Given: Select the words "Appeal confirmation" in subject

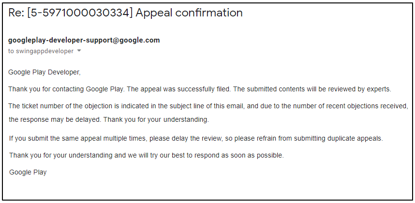Looking at the screenshot, I should pyautogui.click(x=189, y=13).
